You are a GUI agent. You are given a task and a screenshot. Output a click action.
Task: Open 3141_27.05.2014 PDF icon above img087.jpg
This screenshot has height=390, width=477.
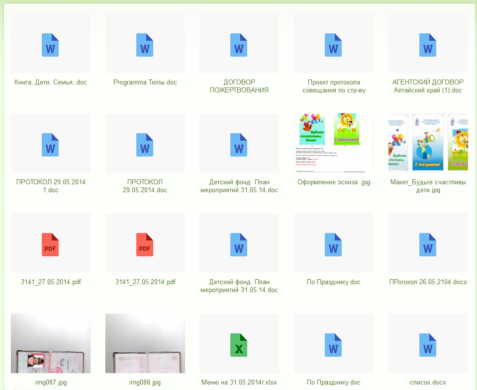[x=50, y=245]
